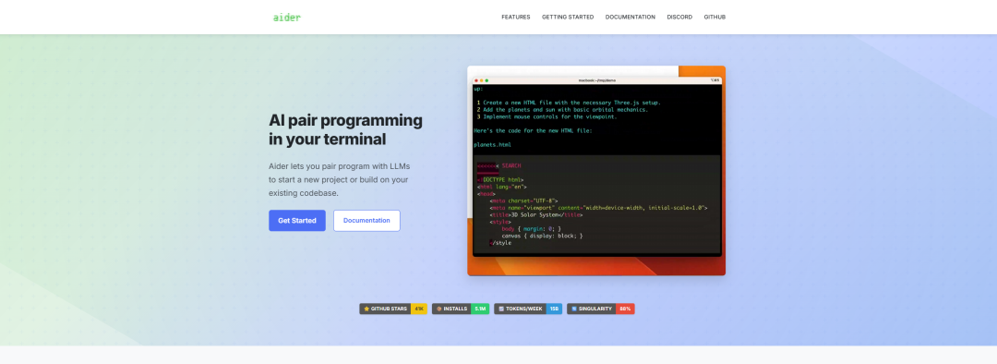Viewport: 997px width, 364px height.
Task: Click the package icon in Installs badge
Action: 438,309
